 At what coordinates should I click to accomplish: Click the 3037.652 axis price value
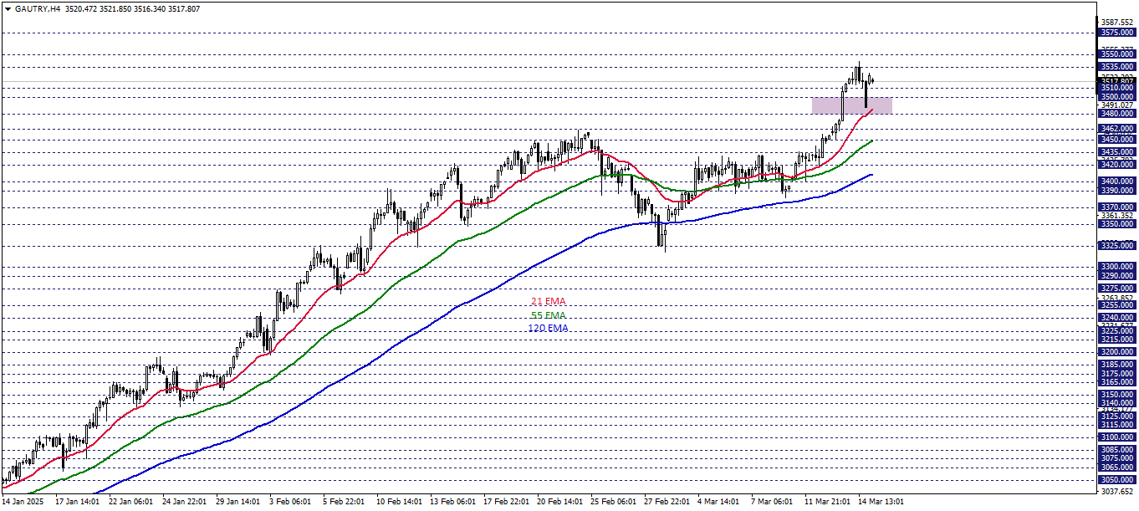(1117, 492)
